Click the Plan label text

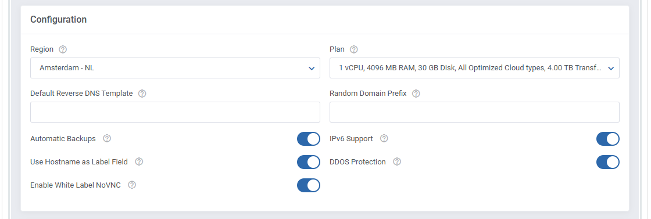pos(337,49)
